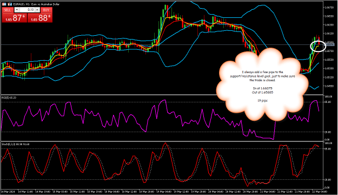Click the sell price tile showing 87
This screenshot has width=338, height=195.
tap(15, 18)
